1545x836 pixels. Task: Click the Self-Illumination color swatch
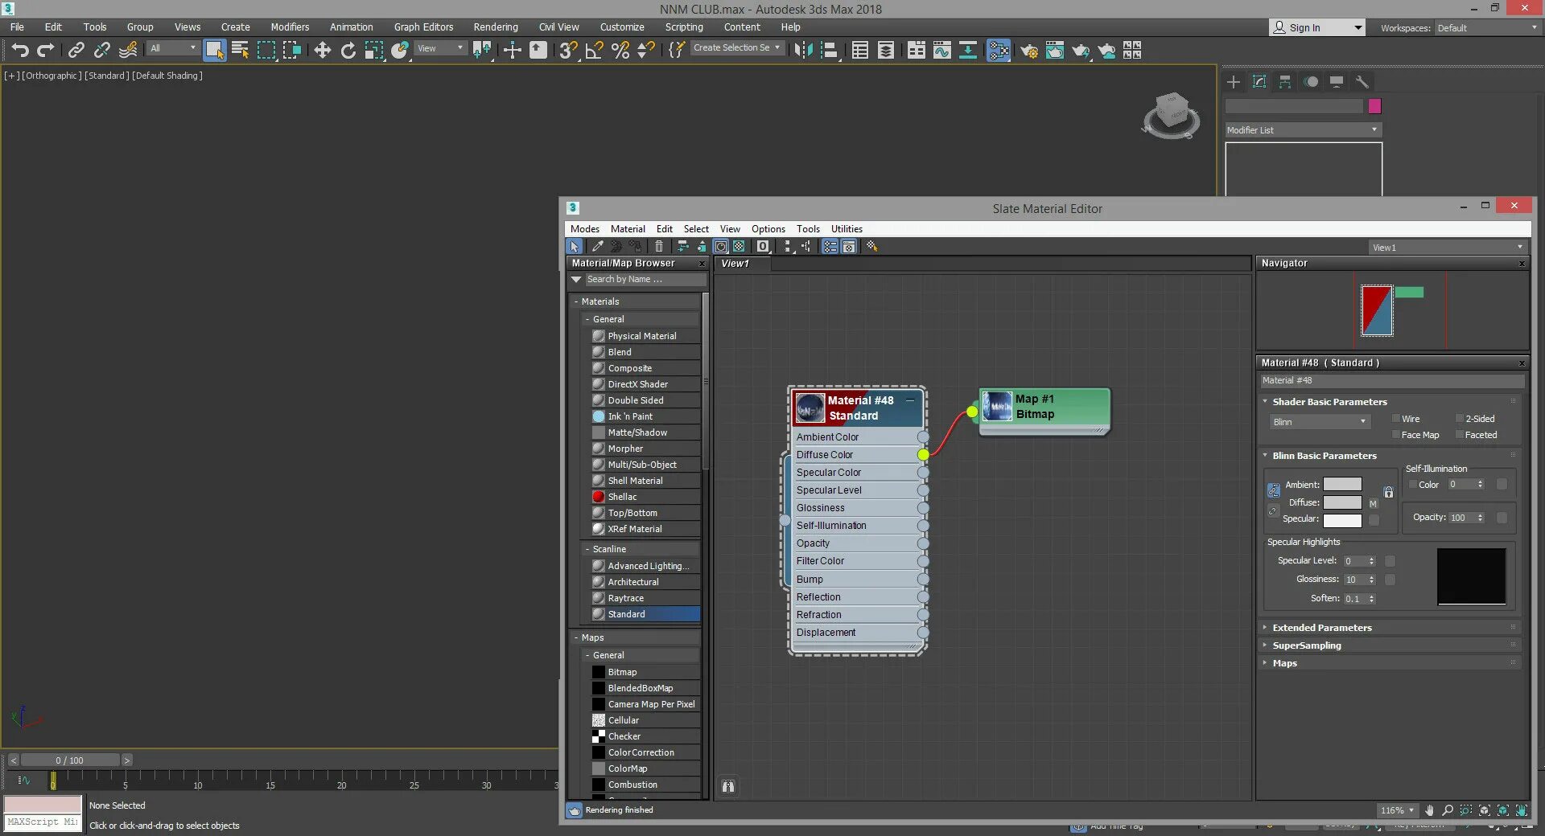click(1502, 485)
